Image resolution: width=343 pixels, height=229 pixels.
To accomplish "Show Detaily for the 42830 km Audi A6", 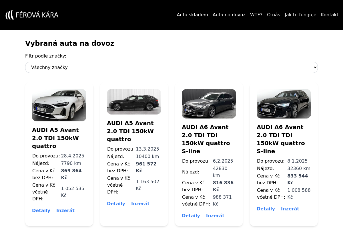I will (x=191, y=216).
